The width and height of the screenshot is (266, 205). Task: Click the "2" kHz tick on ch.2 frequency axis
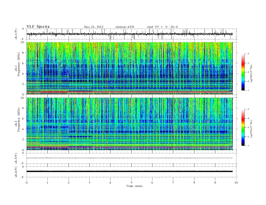click(24, 140)
